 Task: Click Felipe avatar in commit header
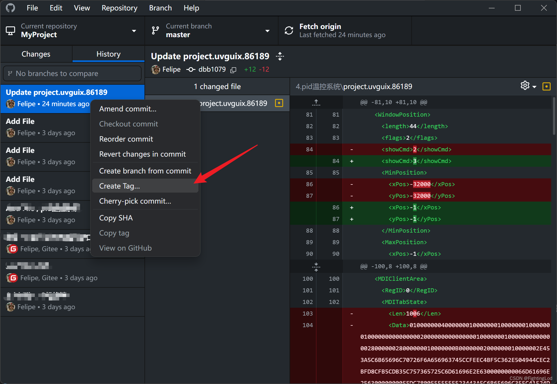tap(156, 70)
